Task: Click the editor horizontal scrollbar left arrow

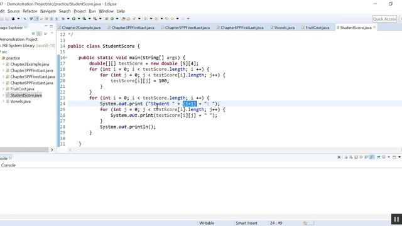Action: pyautogui.click(x=70, y=149)
